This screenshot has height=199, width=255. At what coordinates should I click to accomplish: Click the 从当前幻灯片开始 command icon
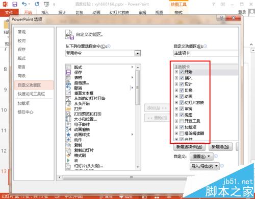pos(68,98)
